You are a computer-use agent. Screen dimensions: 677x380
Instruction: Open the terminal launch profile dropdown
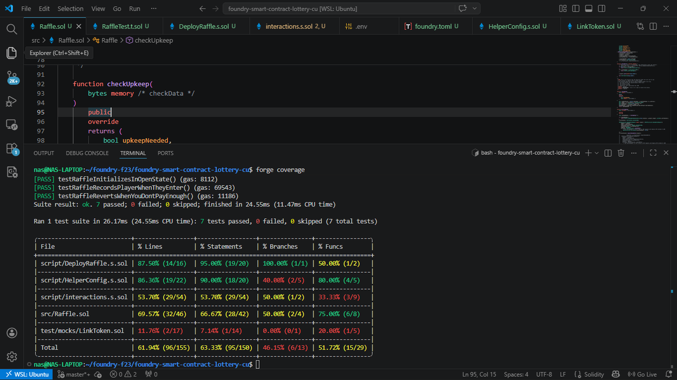pyautogui.click(x=597, y=153)
